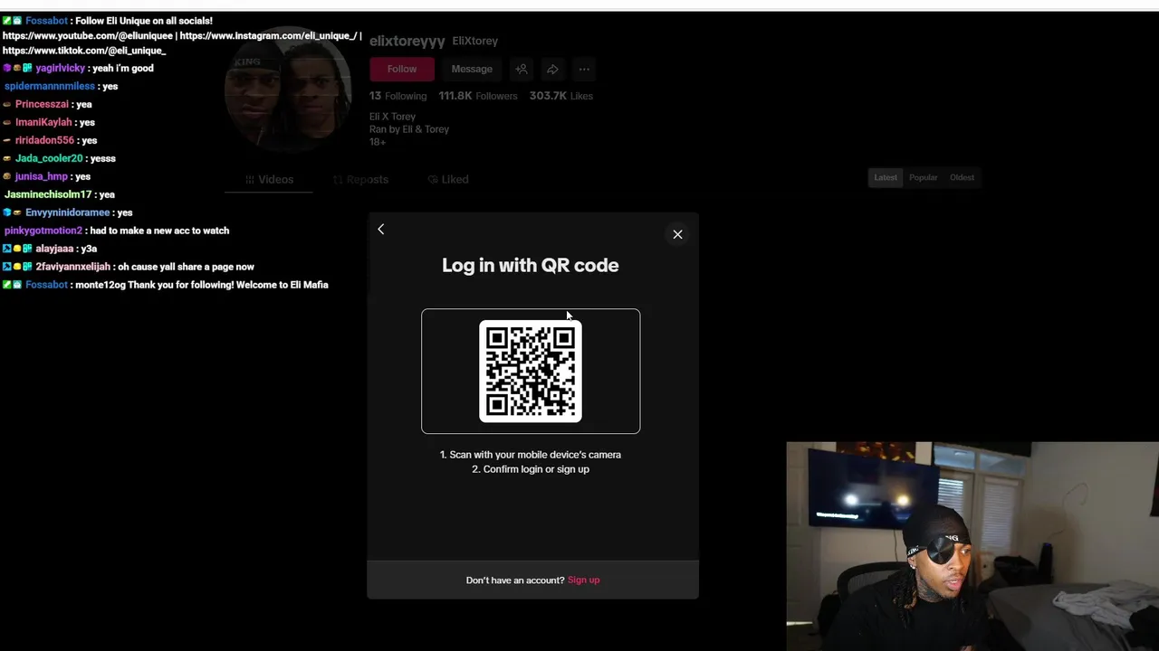Viewport: 1159px width, 651px height.
Task: Select chat username Envyyninidoramee
Action: 68,212
